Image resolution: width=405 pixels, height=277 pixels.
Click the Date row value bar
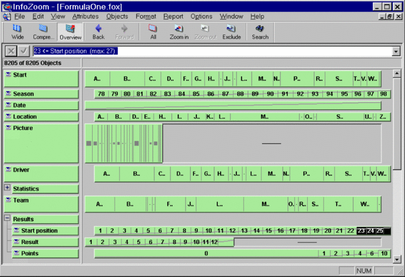(x=233, y=105)
